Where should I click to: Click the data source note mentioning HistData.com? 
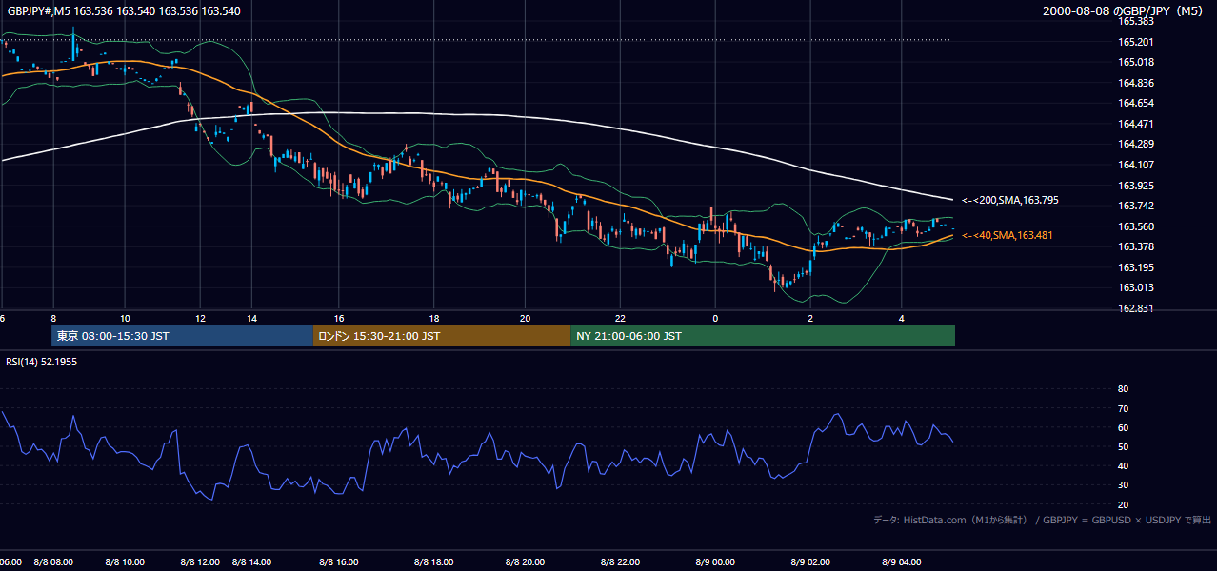click(x=1043, y=520)
